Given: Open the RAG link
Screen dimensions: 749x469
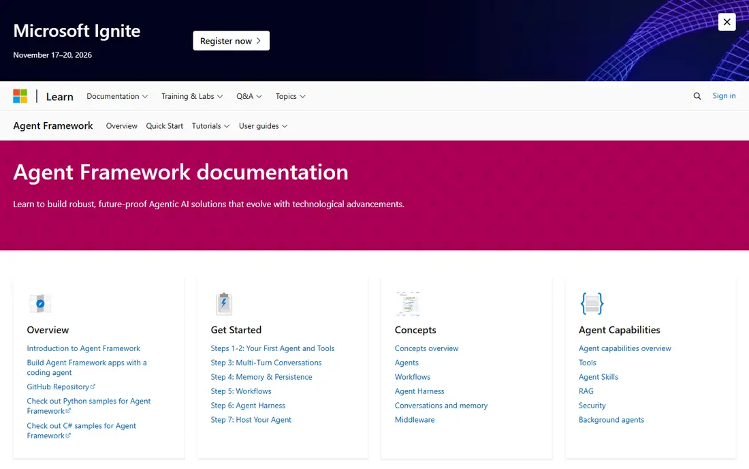Looking at the screenshot, I should pos(586,391).
